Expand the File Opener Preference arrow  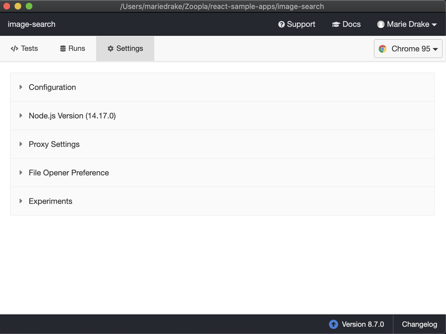pyautogui.click(x=21, y=173)
